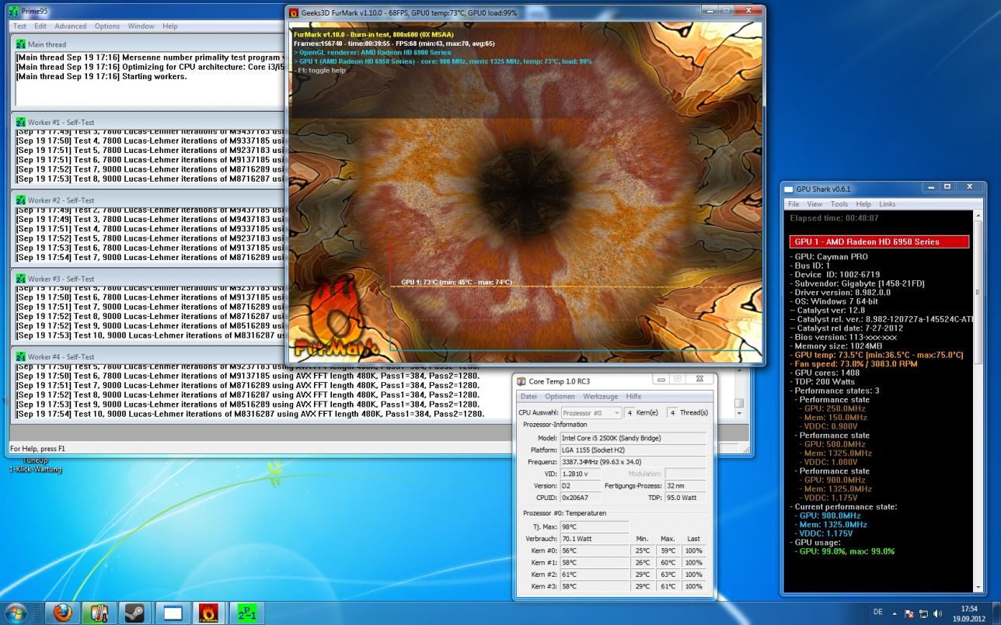Click F1: toggle help text in FurMark
The width and height of the screenshot is (1001, 625).
pos(322,70)
